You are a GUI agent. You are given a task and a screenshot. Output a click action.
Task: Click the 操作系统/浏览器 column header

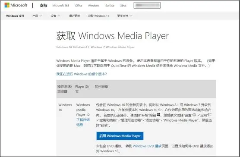pyautogui.click(x=65, y=89)
